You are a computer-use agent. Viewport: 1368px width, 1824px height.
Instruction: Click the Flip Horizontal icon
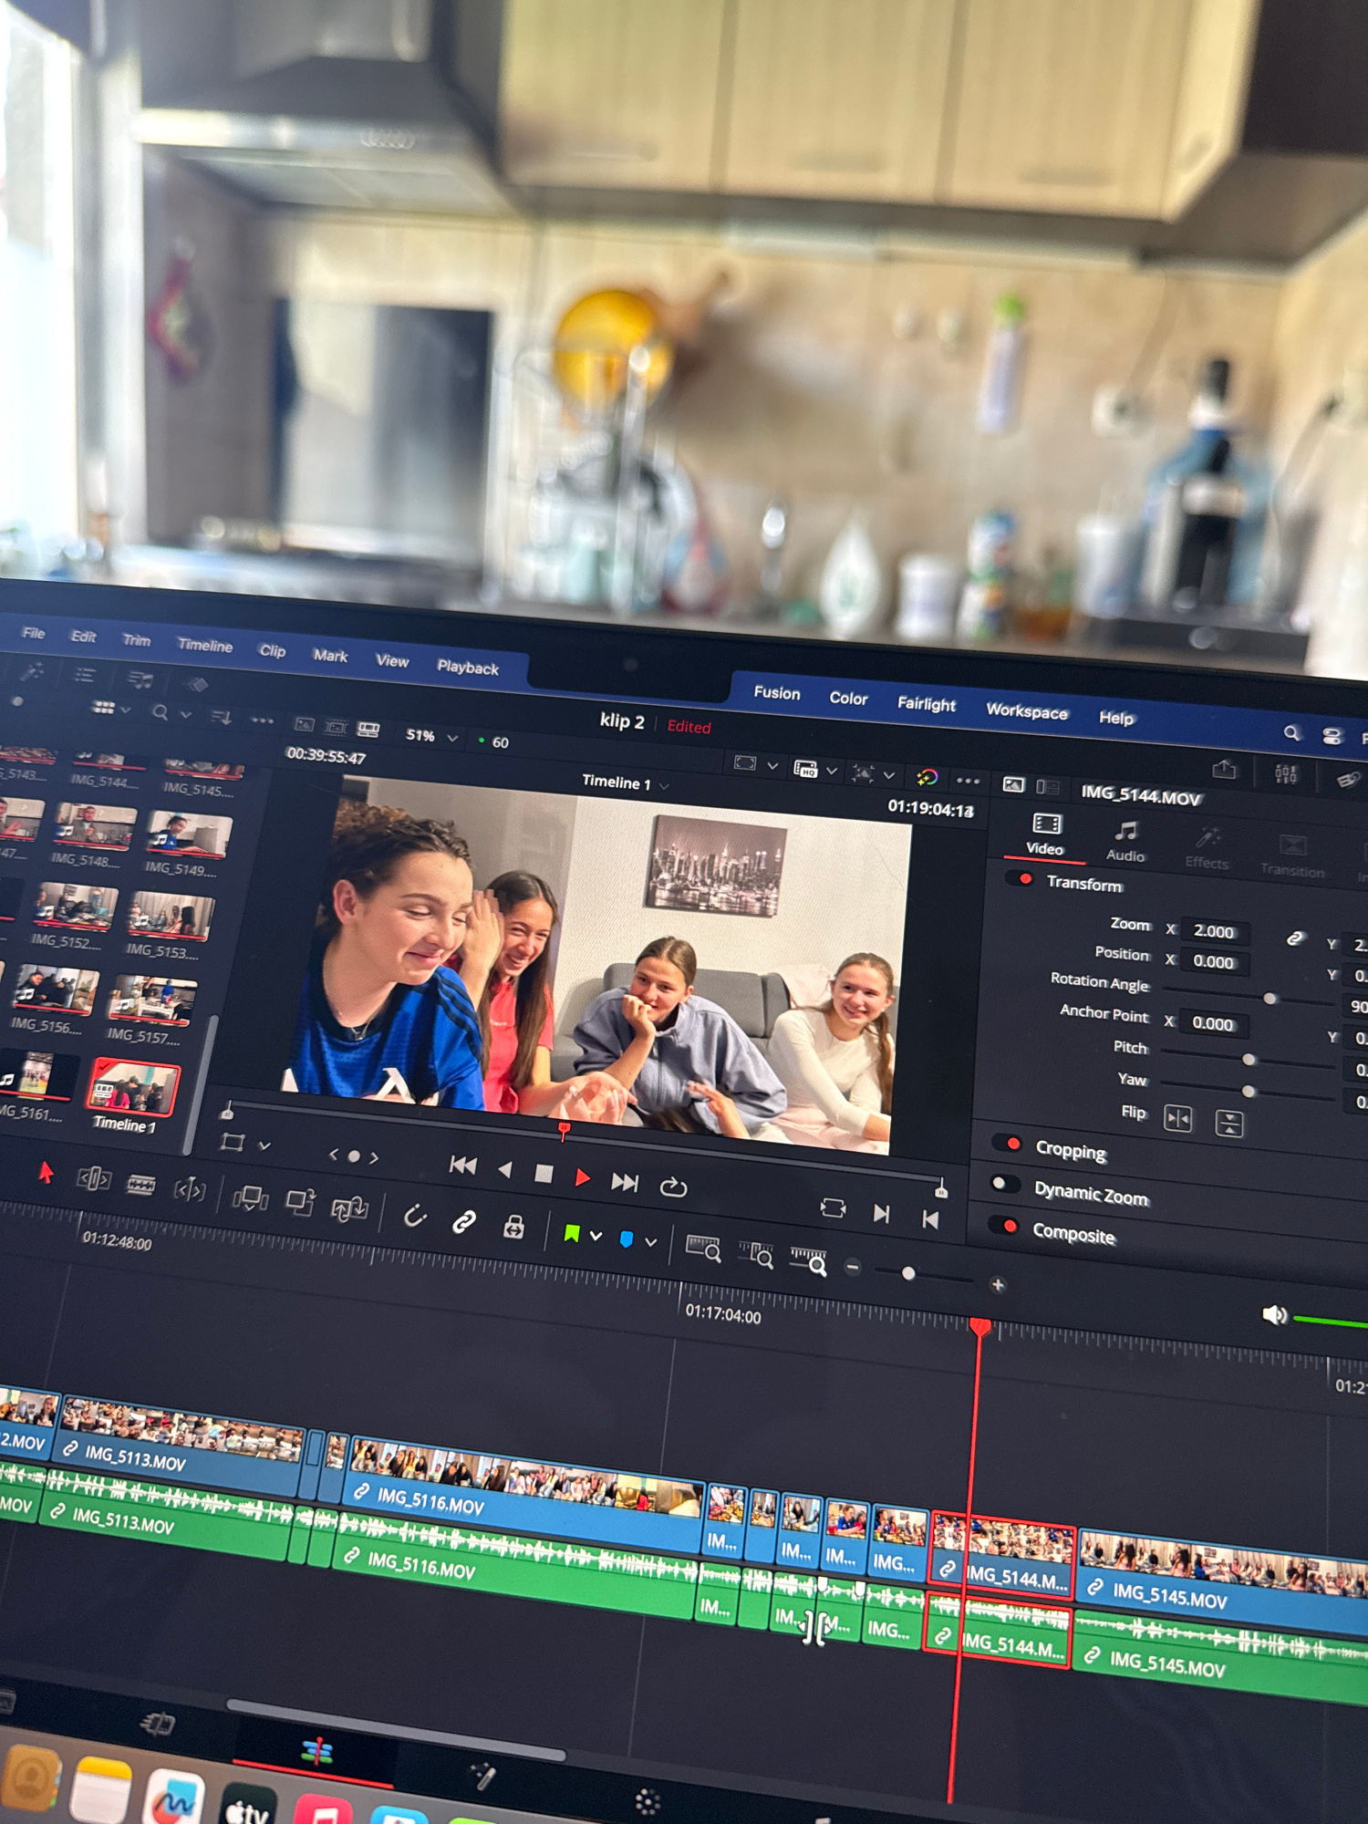[1177, 1118]
